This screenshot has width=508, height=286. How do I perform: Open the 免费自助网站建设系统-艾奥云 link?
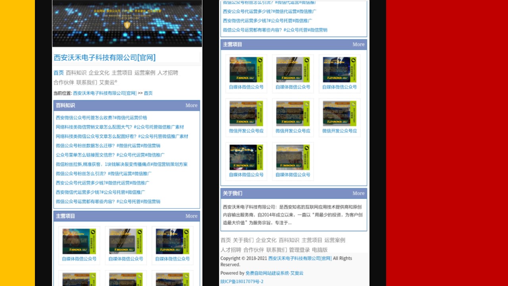coord(275,273)
